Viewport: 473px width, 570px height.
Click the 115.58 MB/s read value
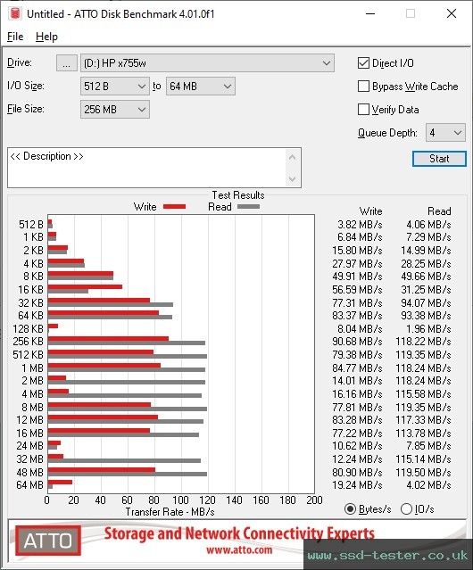(423, 394)
